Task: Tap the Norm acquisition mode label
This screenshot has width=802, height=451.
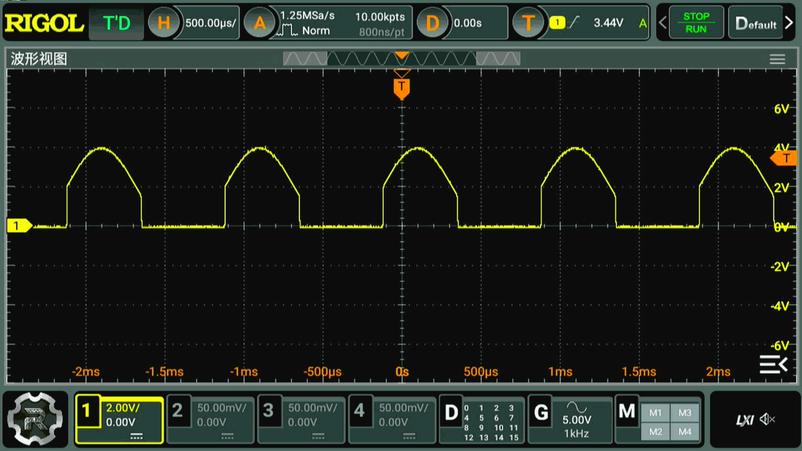Action: pyautogui.click(x=316, y=30)
